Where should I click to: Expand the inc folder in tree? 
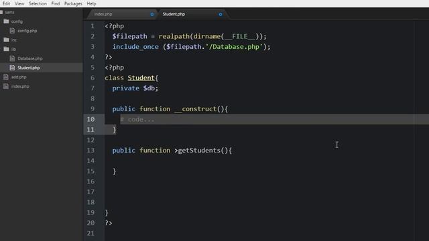(13, 40)
